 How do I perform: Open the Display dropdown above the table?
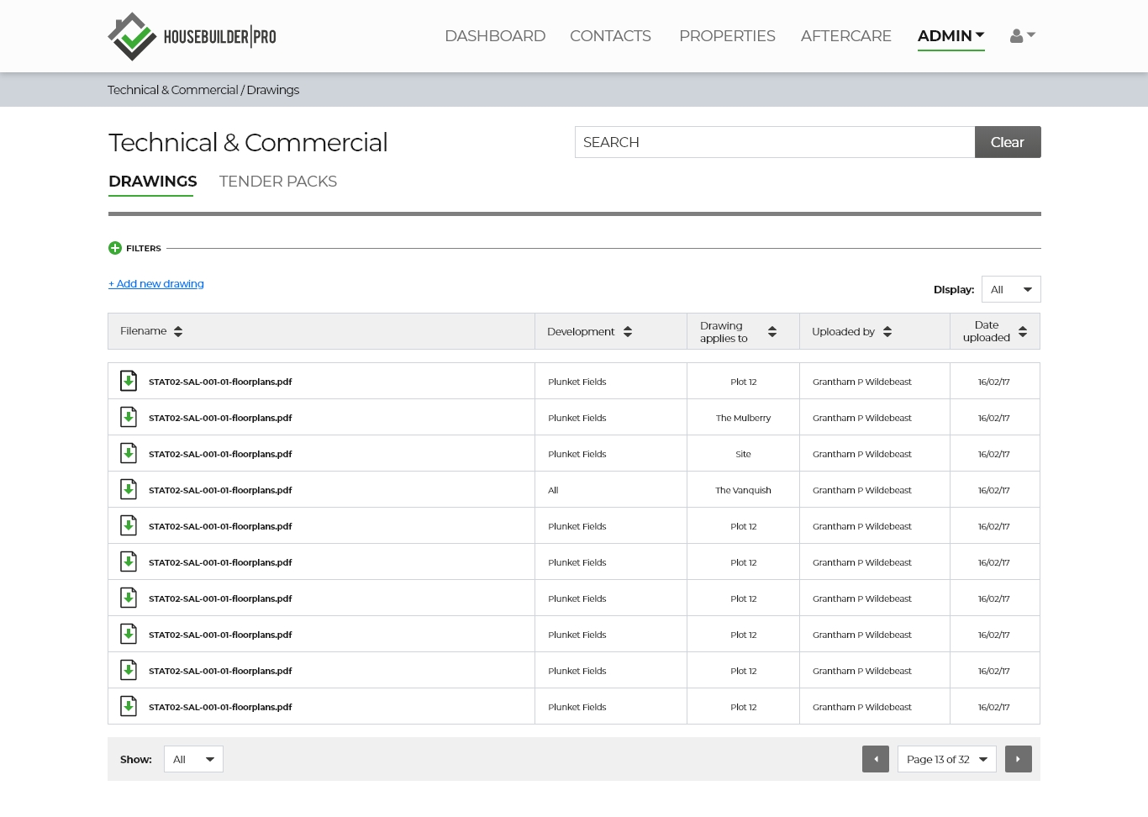coord(1010,289)
